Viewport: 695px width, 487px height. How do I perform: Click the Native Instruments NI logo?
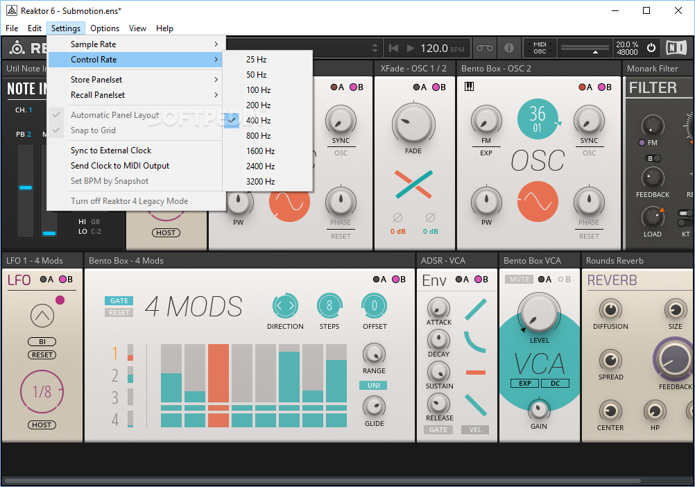[676, 47]
